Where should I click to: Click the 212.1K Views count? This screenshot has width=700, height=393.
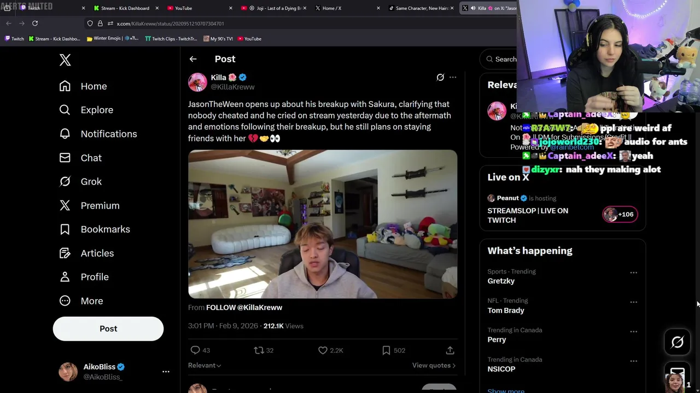283,326
